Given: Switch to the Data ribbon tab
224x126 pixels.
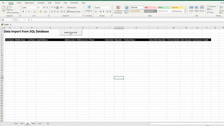Looking at the screenshot, I should (x=50, y=3).
